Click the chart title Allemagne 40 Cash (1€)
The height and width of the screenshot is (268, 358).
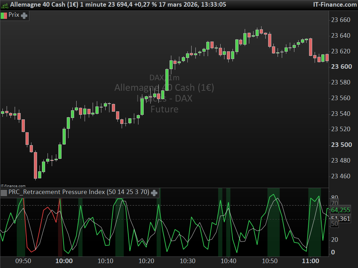tap(44, 5)
